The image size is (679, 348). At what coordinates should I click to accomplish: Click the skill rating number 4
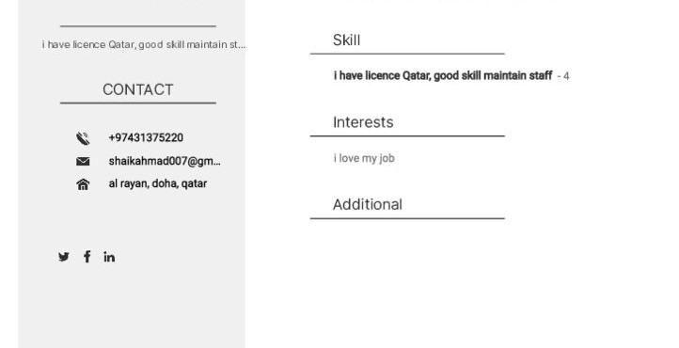click(566, 76)
